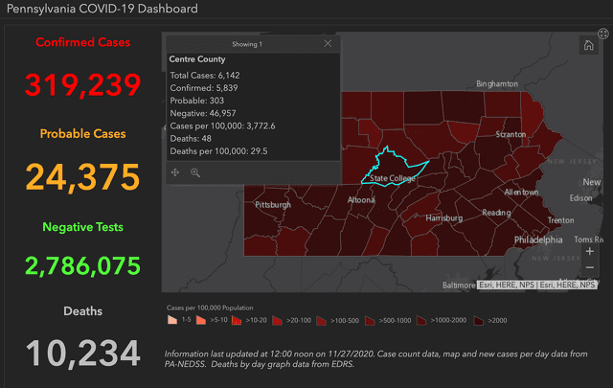Click the map Home extent button
The height and width of the screenshot is (388, 613).
(588, 45)
